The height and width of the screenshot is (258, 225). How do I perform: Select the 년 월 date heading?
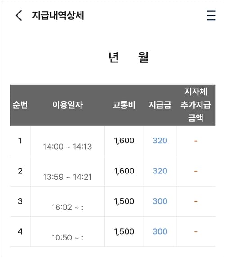click(129, 57)
